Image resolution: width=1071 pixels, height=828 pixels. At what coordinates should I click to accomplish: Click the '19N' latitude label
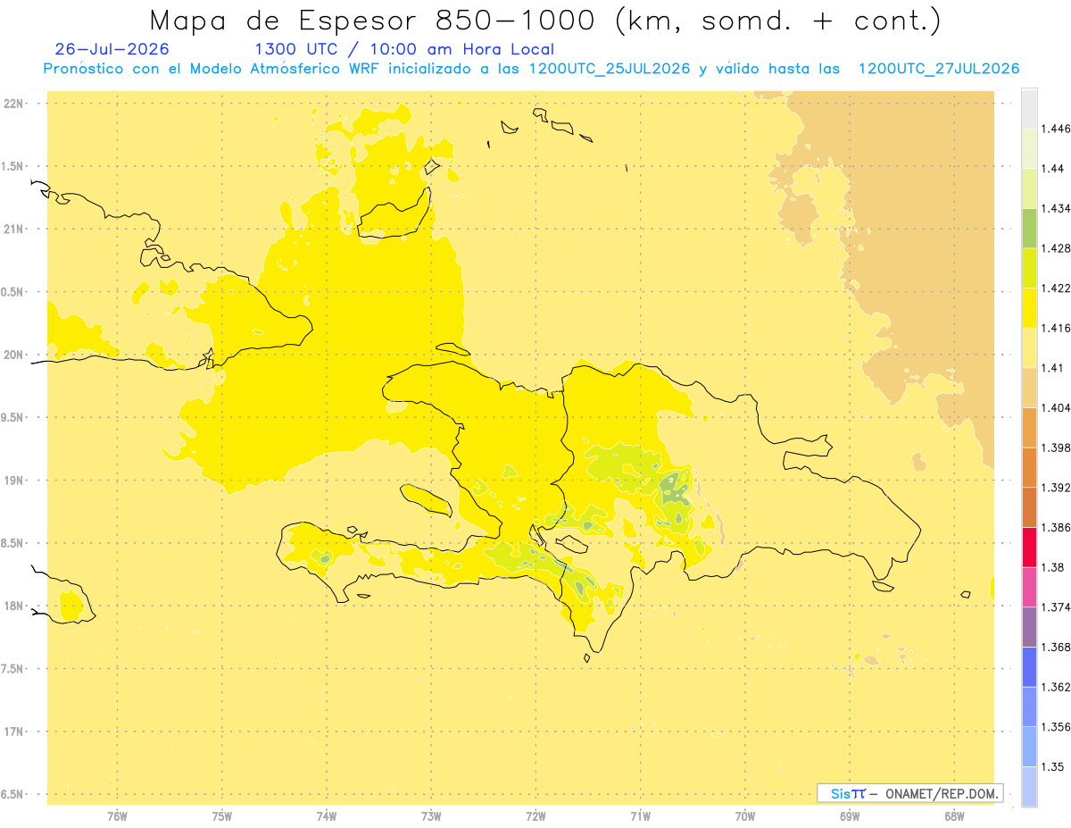point(12,481)
